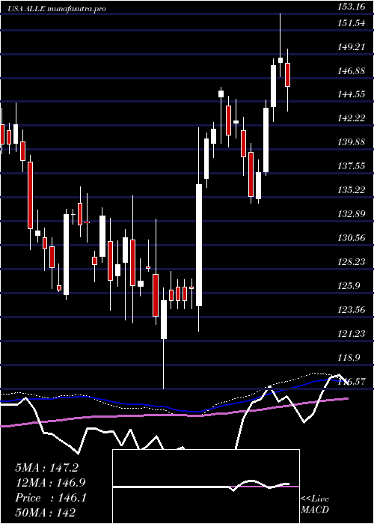Image resolution: width=374 pixels, height=524 pixels.
Task: Click the 121.23 price axis label
Action: [351, 333]
